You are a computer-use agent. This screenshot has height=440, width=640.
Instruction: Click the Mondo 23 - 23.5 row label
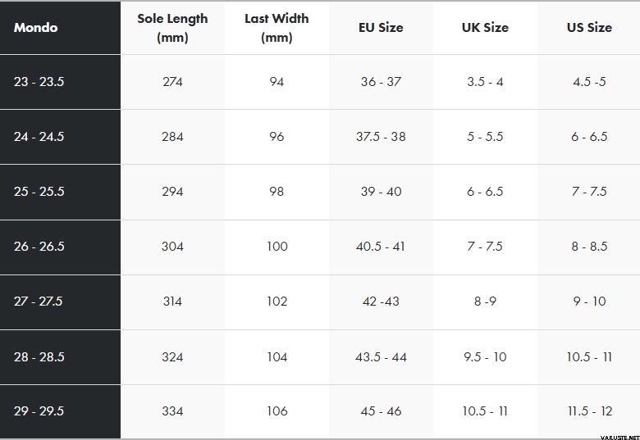39,82
